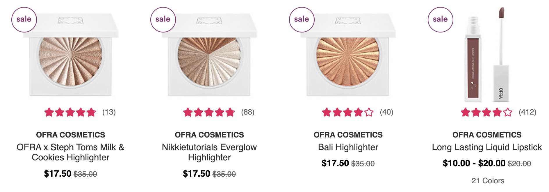The width and height of the screenshot is (549, 192).
Task: Click the sale badge on Bali Highlighter
Action: pos(302,19)
